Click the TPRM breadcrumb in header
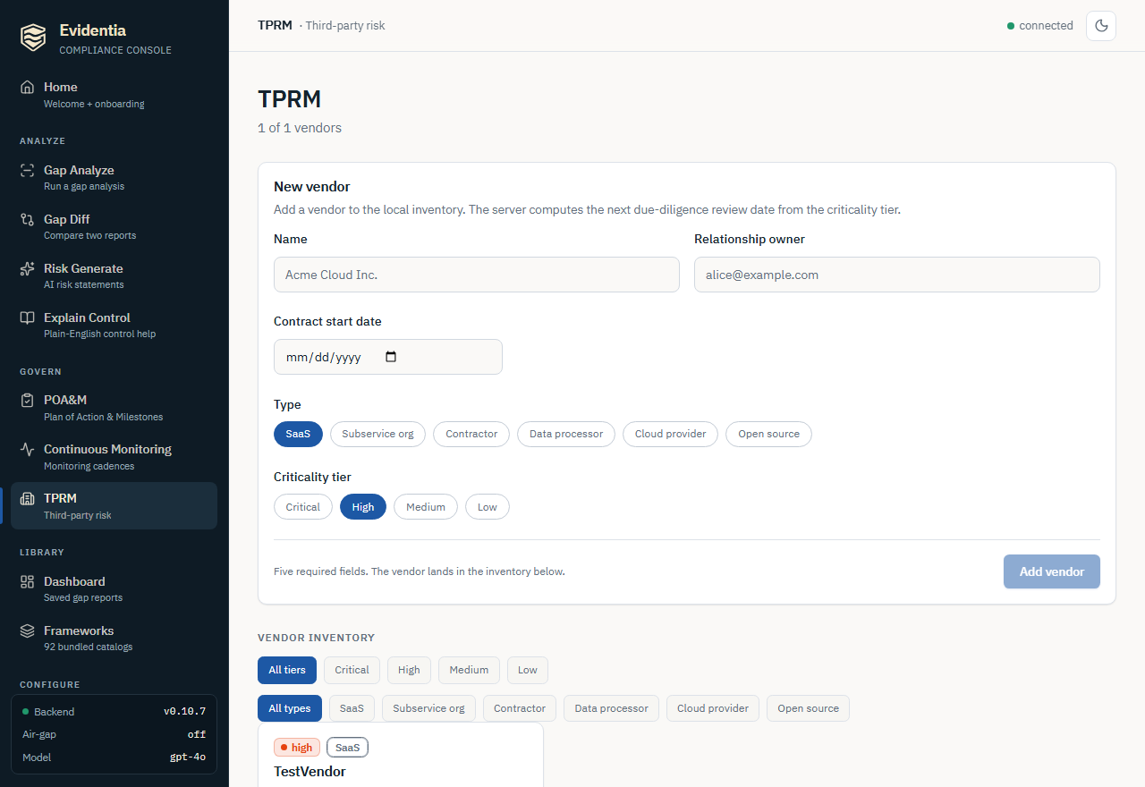 [x=275, y=25]
